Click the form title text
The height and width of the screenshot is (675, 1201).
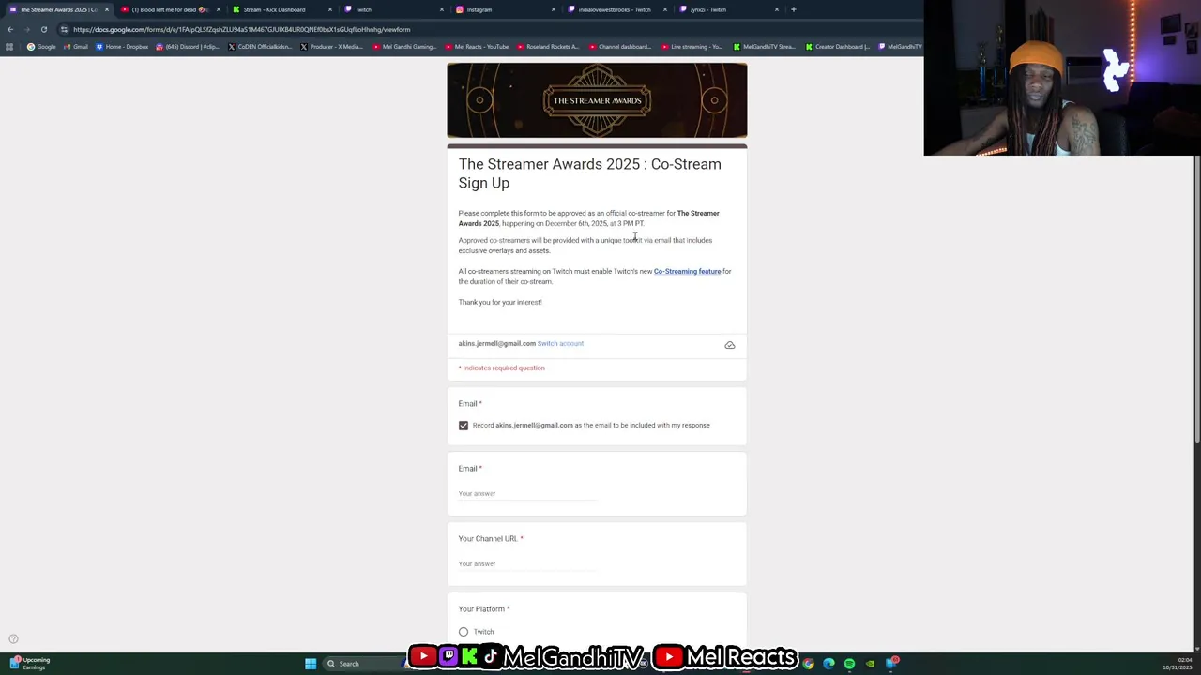coord(590,173)
